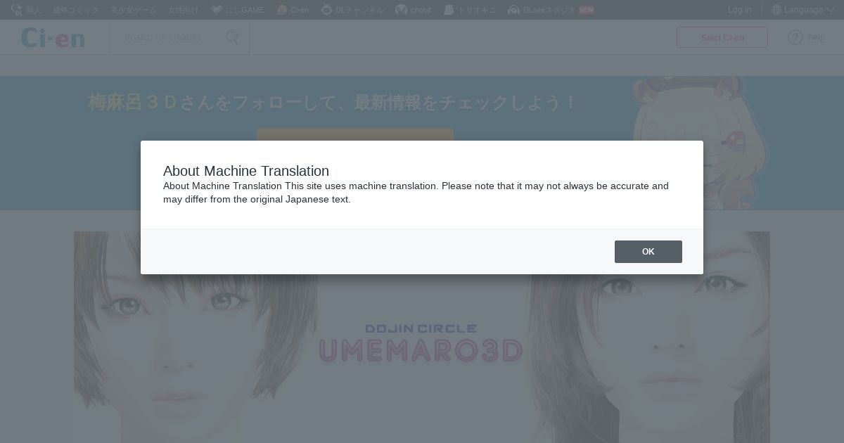Open the にじGAME top bar link
Viewport: 844px width, 443px height.
tap(237, 10)
